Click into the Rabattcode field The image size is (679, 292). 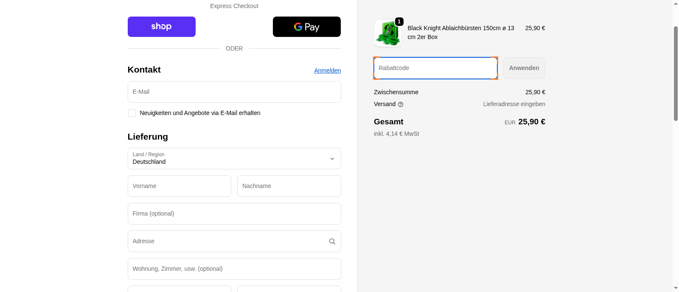coord(435,68)
